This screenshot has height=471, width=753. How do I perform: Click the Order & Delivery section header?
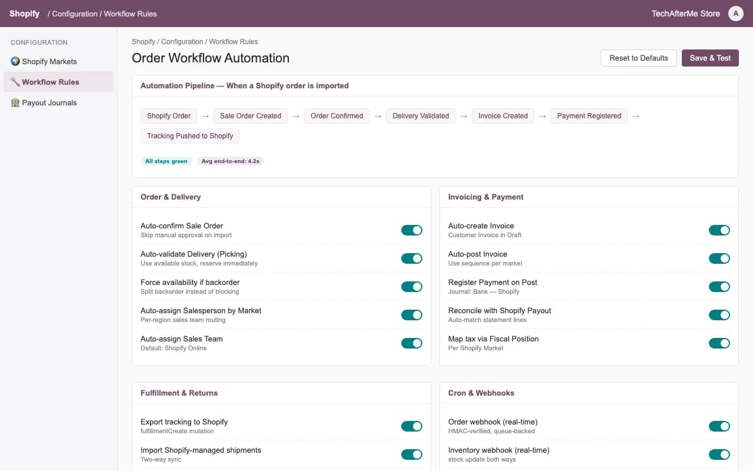coord(171,197)
